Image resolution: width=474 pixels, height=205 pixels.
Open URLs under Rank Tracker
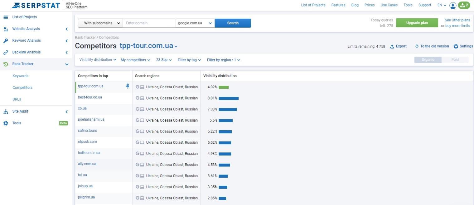pyautogui.click(x=17, y=100)
